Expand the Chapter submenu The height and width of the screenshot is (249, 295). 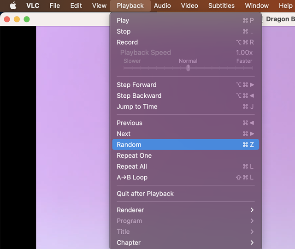[185, 243]
